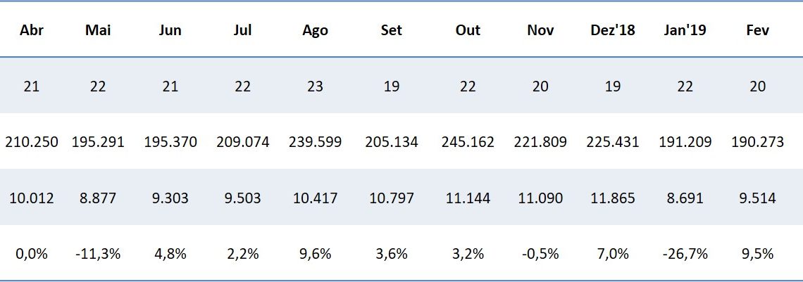
Task: Click the Ago month header
Action: 315,30
